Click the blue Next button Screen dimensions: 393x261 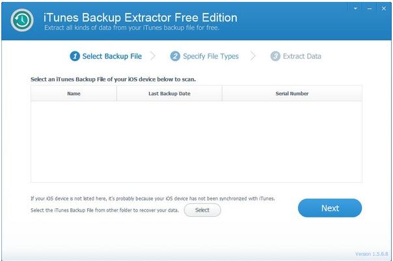coord(330,208)
